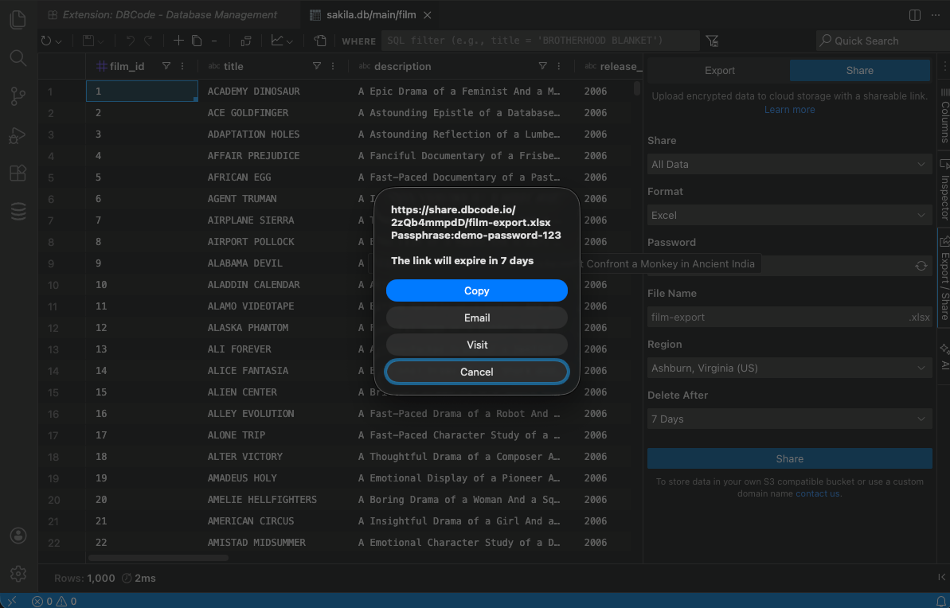
Task: Switch to the Export toggle option
Action: (x=719, y=70)
